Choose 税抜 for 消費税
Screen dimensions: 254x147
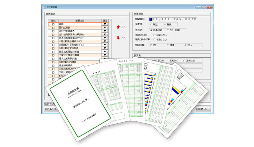click(168, 24)
